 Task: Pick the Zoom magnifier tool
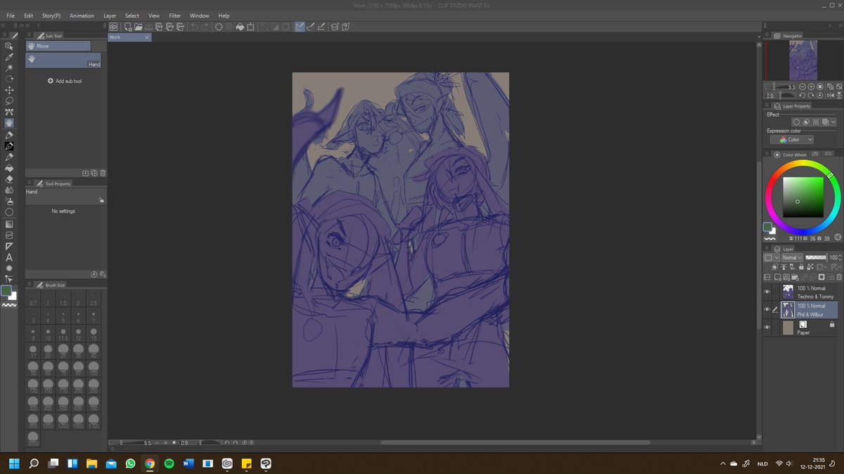coord(9,46)
